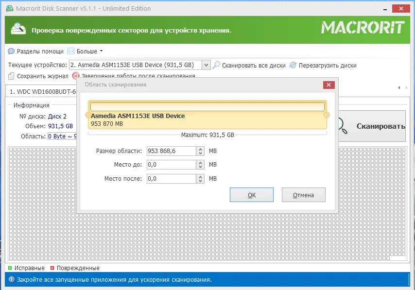The width and height of the screenshot is (415, 290).
Task: Select the WDC WD1600BUDT disk tab
Action: (x=42, y=91)
